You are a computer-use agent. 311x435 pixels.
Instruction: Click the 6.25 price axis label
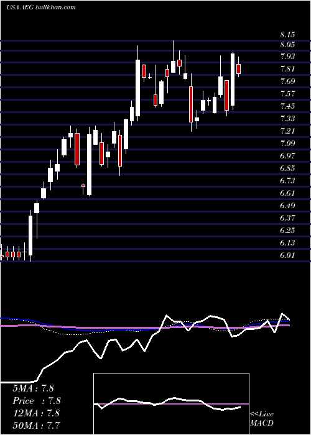(287, 231)
